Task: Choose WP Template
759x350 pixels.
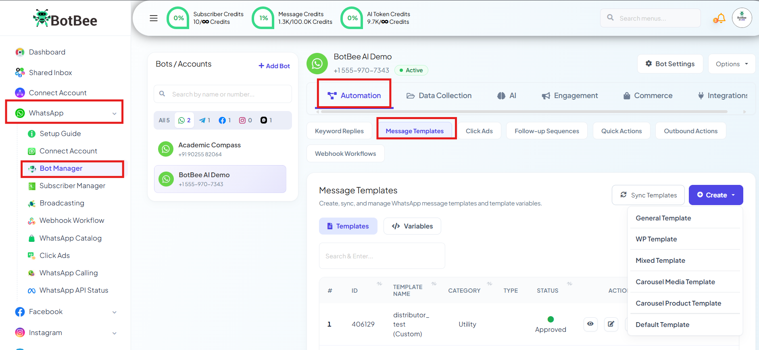Action: coord(685,239)
